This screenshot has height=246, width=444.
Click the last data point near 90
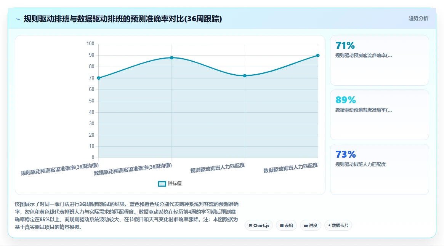pyautogui.click(x=318, y=56)
